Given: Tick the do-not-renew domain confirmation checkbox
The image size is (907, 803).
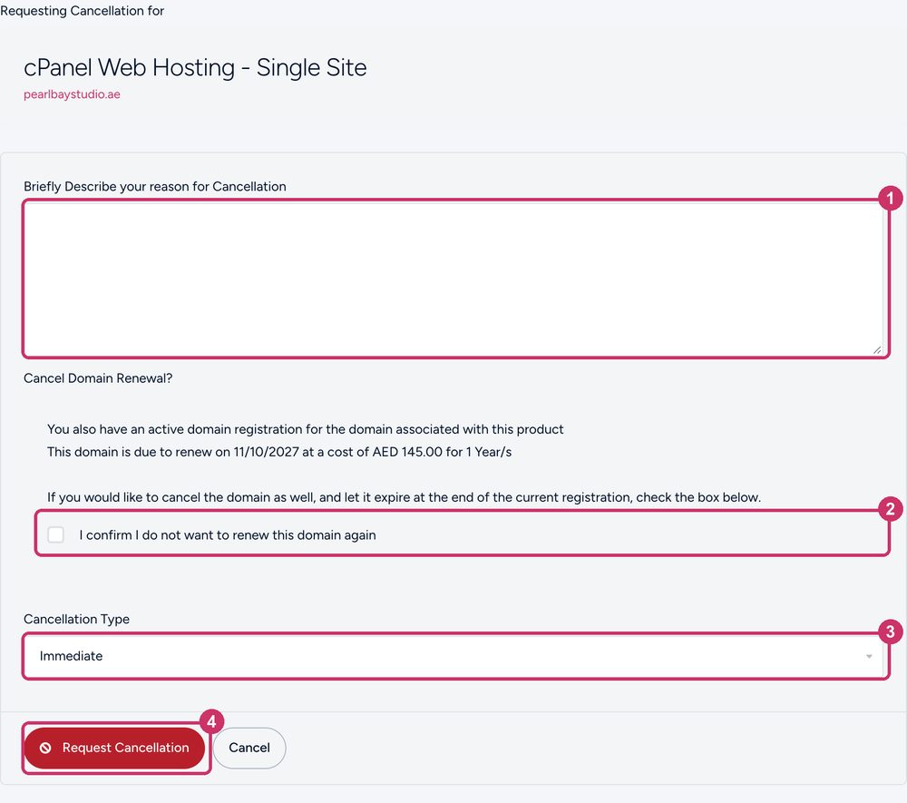Looking at the screenshot, I should (56, 534).
